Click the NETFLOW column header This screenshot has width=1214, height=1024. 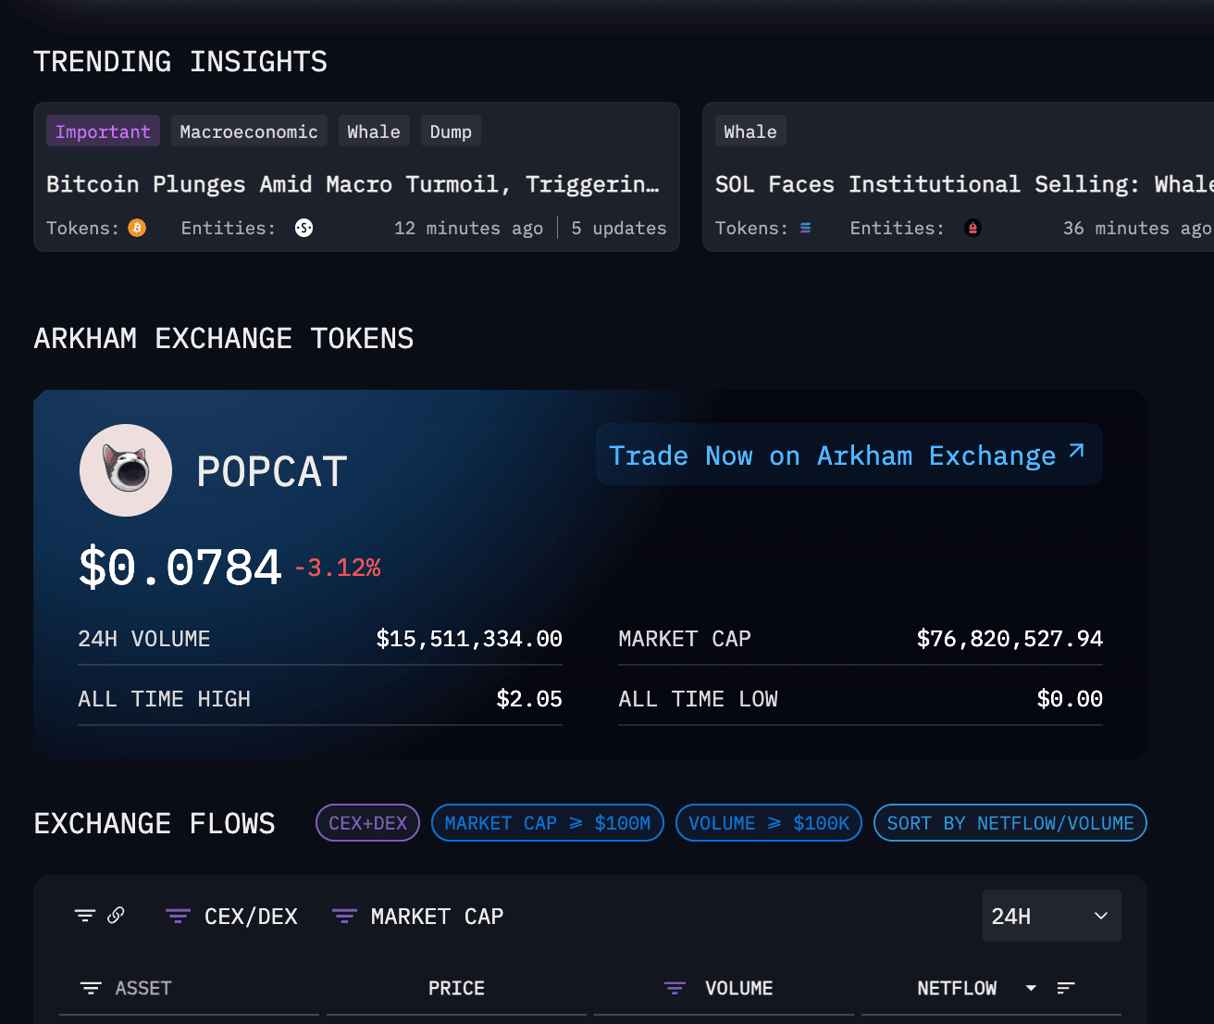tap(957, 988)
